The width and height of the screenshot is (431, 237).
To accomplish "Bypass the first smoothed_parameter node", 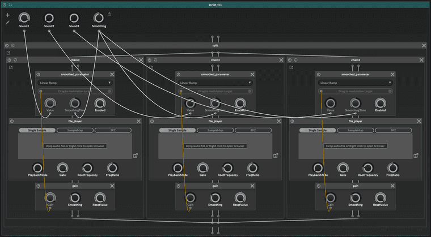I will click(38, 74).
